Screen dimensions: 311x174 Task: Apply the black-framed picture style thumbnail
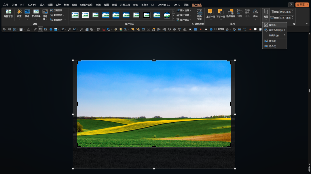click(x=147, y=15)
